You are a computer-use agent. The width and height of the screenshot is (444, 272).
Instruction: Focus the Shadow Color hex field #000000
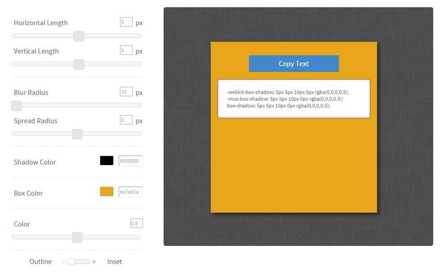pyautogui.click(x=130, y=161)
